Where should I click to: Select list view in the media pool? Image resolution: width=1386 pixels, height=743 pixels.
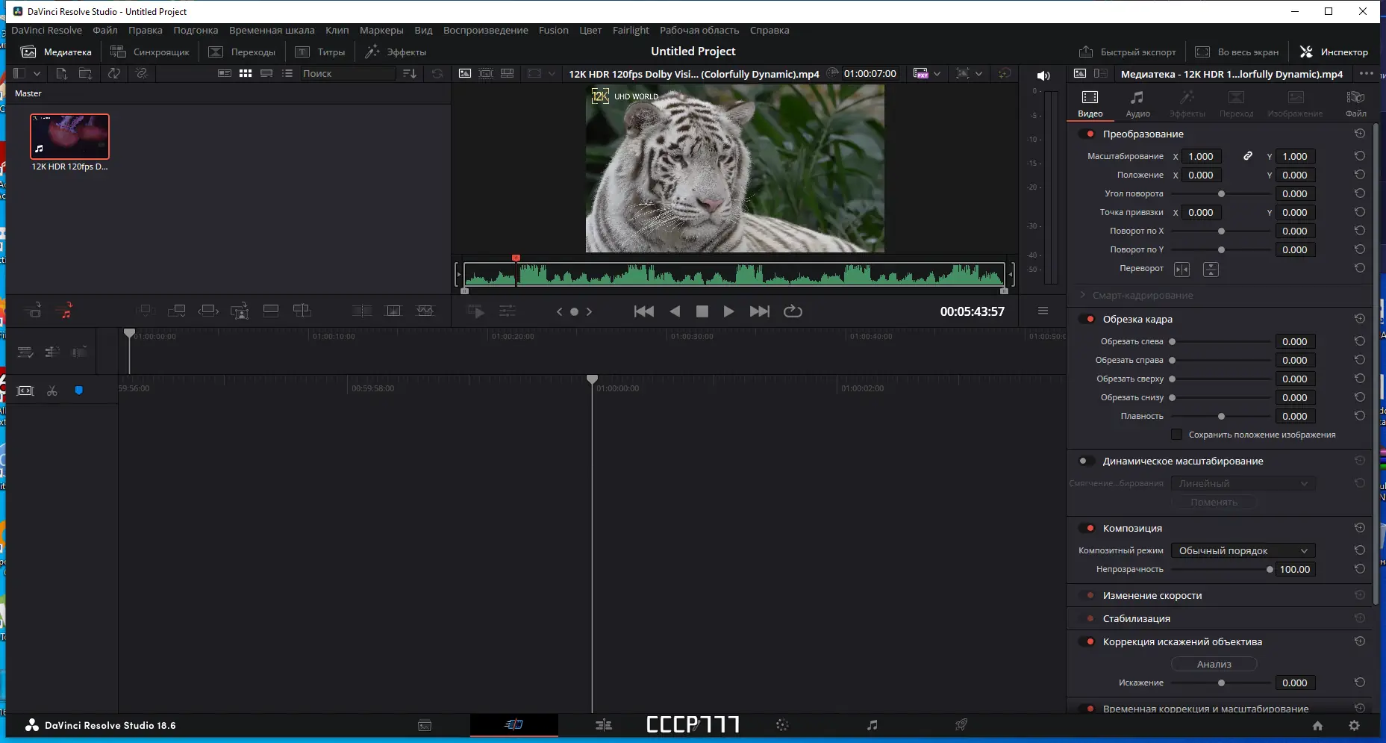point(287,73)
